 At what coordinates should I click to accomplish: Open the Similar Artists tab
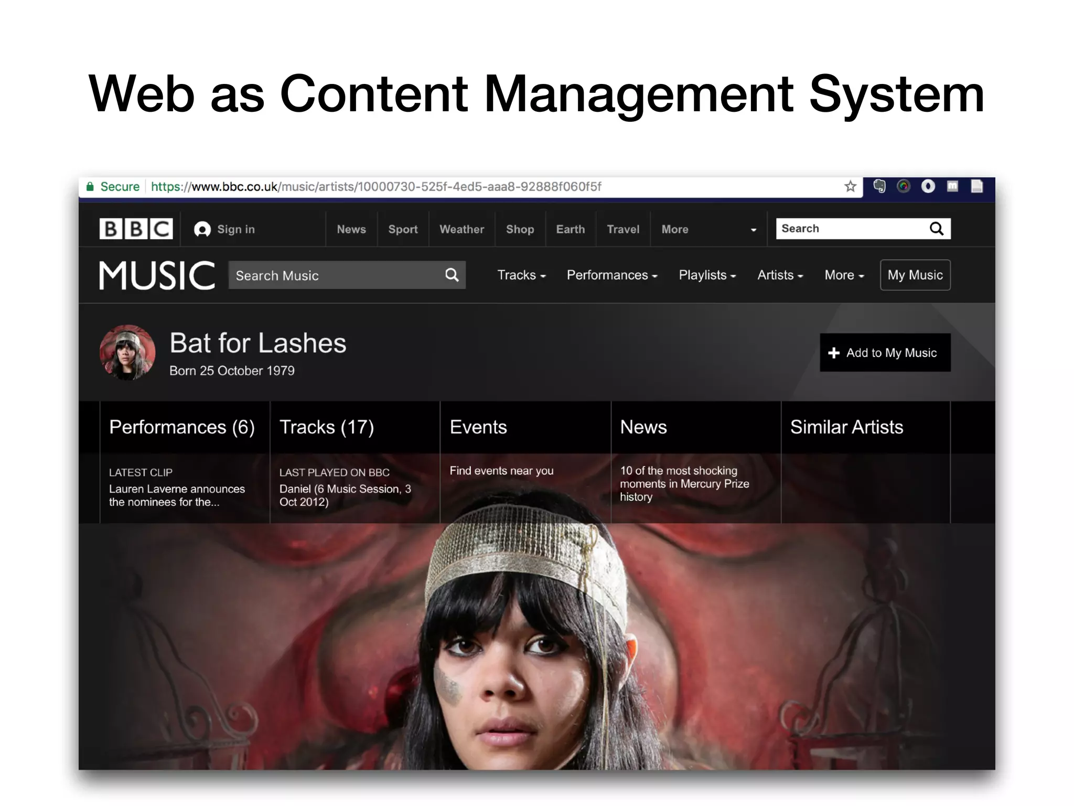[846, 427]
